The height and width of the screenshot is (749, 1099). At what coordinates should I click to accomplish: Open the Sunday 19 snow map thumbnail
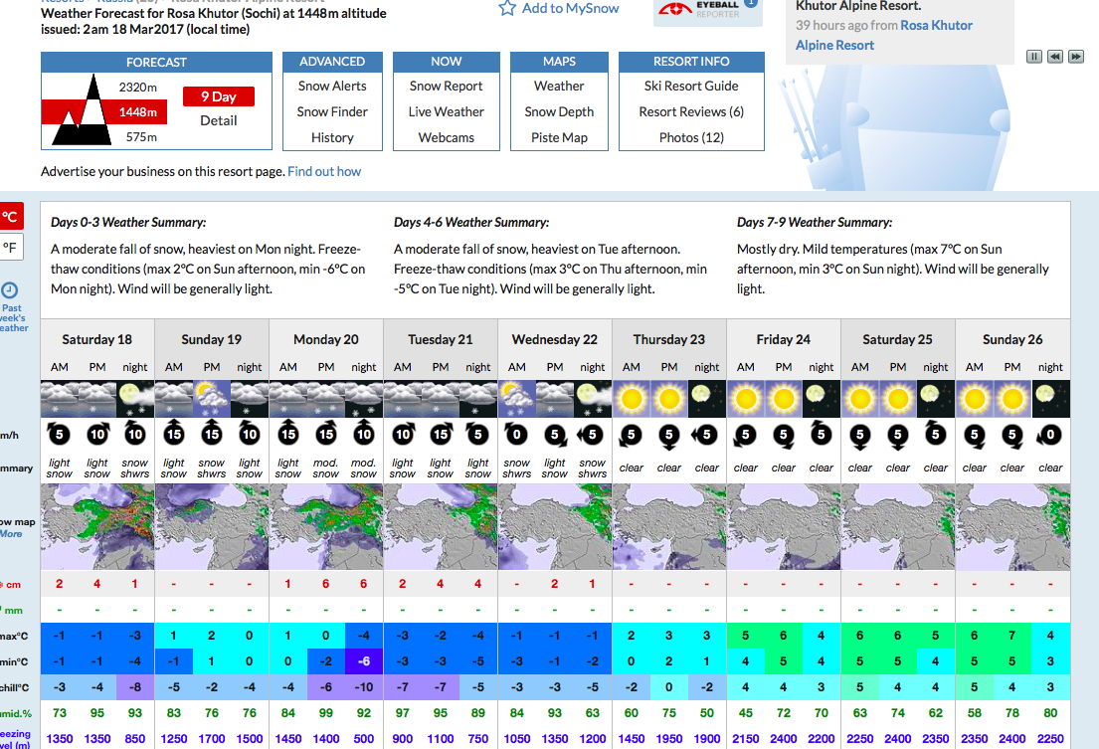[x=212, y=527]
